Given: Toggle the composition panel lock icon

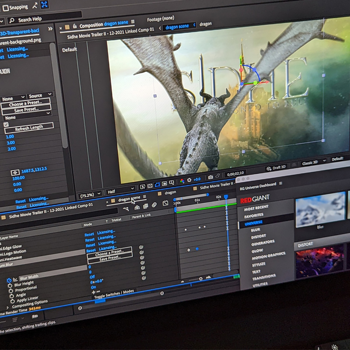Looking at the screenshot, I should click(75, 26).
